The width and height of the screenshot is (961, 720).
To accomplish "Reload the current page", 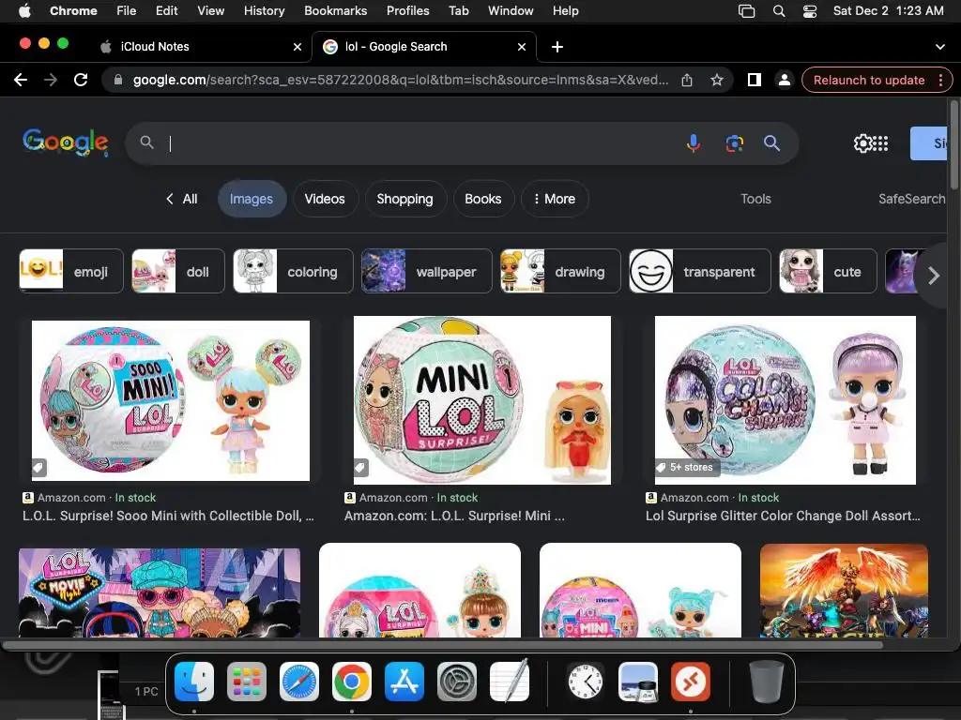I will click(x=81, y=80).
